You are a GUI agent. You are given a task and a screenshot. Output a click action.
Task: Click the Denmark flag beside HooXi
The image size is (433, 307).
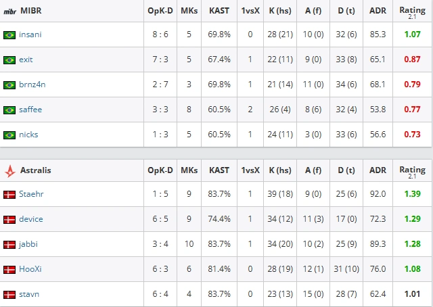tap(9, 270)
